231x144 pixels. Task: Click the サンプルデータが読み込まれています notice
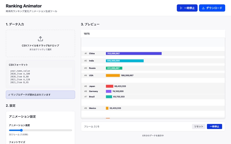click(40, 95)
